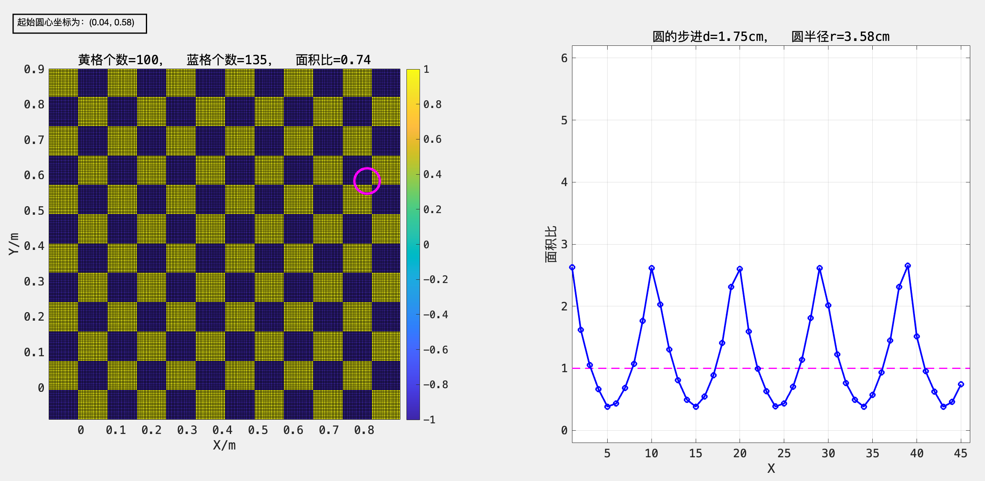Click the colorbar tick label 0
The width and height of the screenshot is (985, 481).
coord(426,245)
